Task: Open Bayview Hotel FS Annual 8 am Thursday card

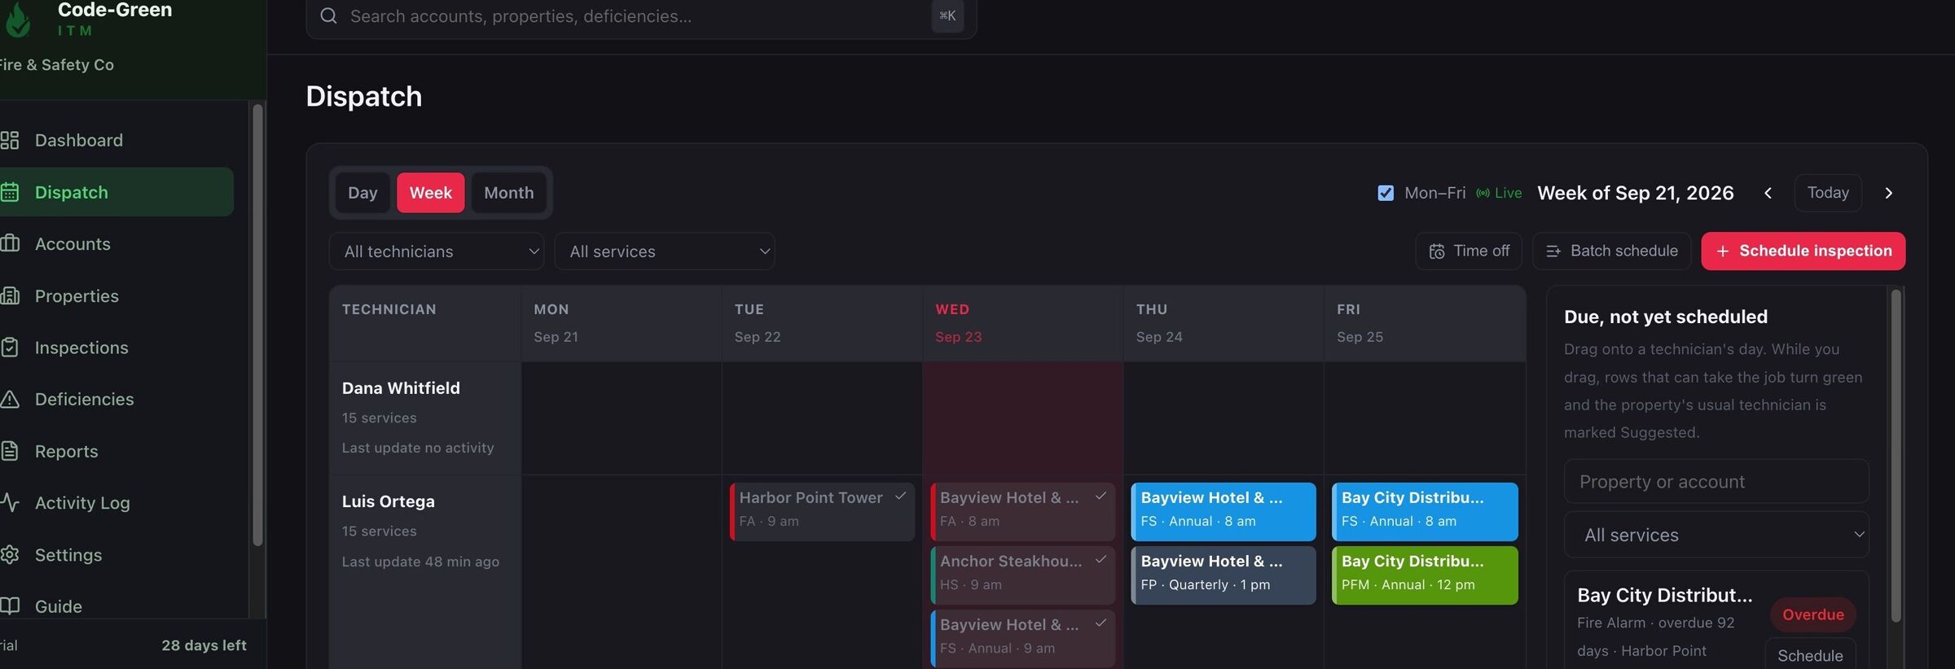Action: click(1224, 512)
